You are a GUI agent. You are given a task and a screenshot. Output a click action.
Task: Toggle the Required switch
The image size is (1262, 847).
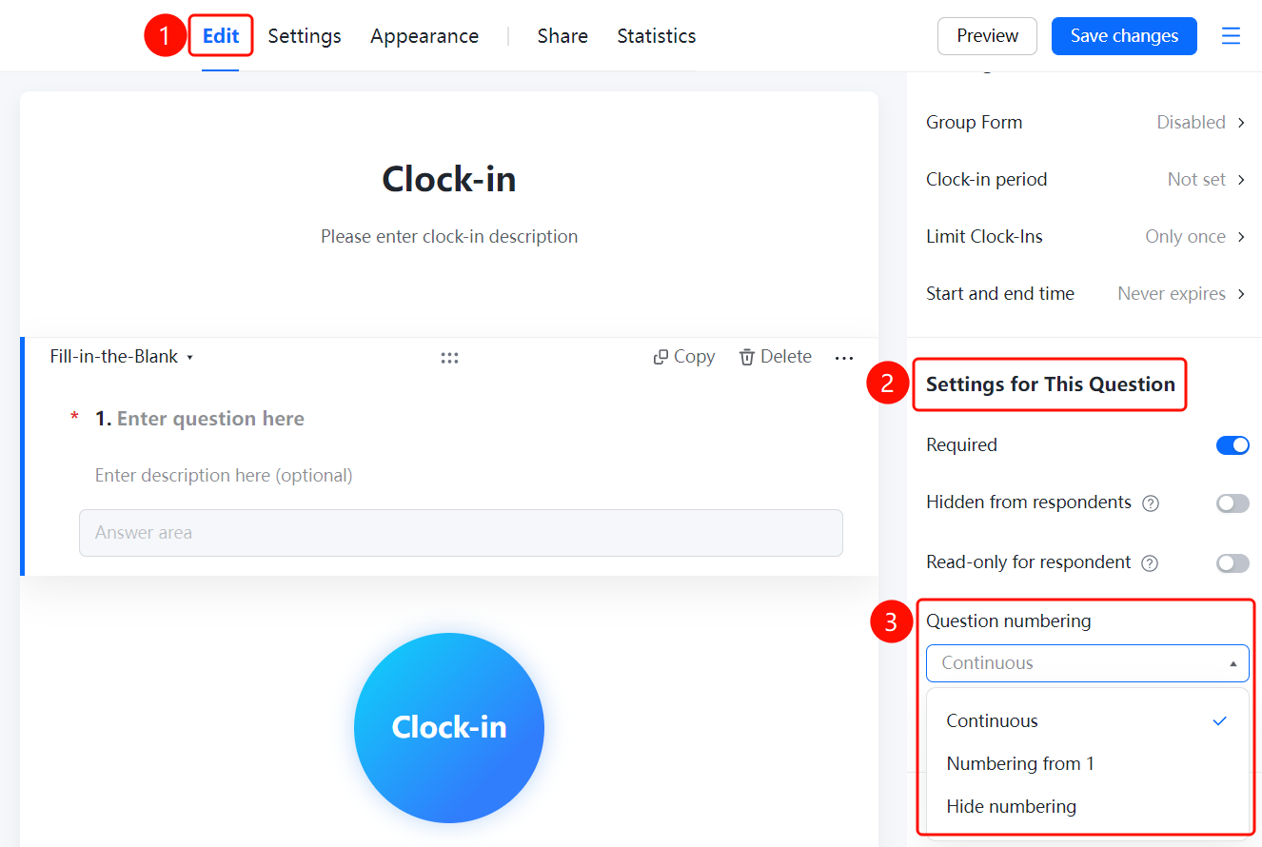[1232, 445]
